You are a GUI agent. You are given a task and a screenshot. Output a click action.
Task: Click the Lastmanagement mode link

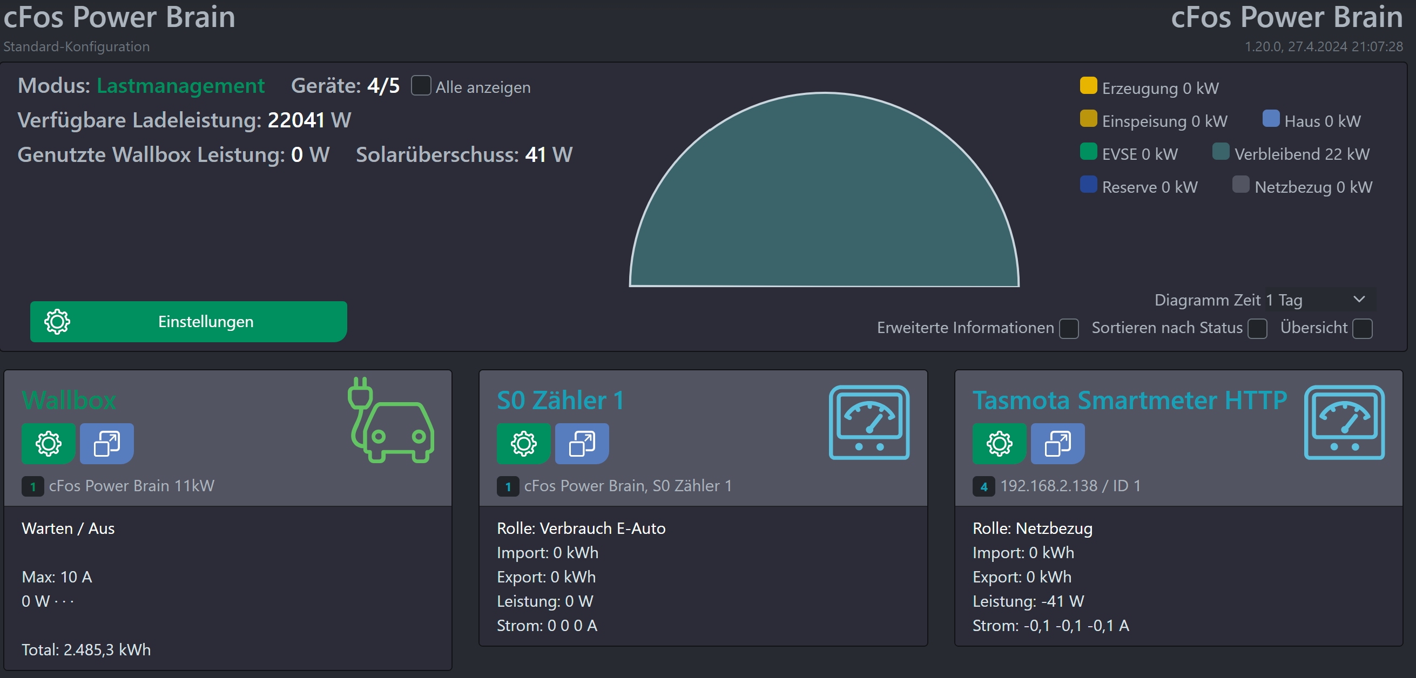click(x=181, y=86)
